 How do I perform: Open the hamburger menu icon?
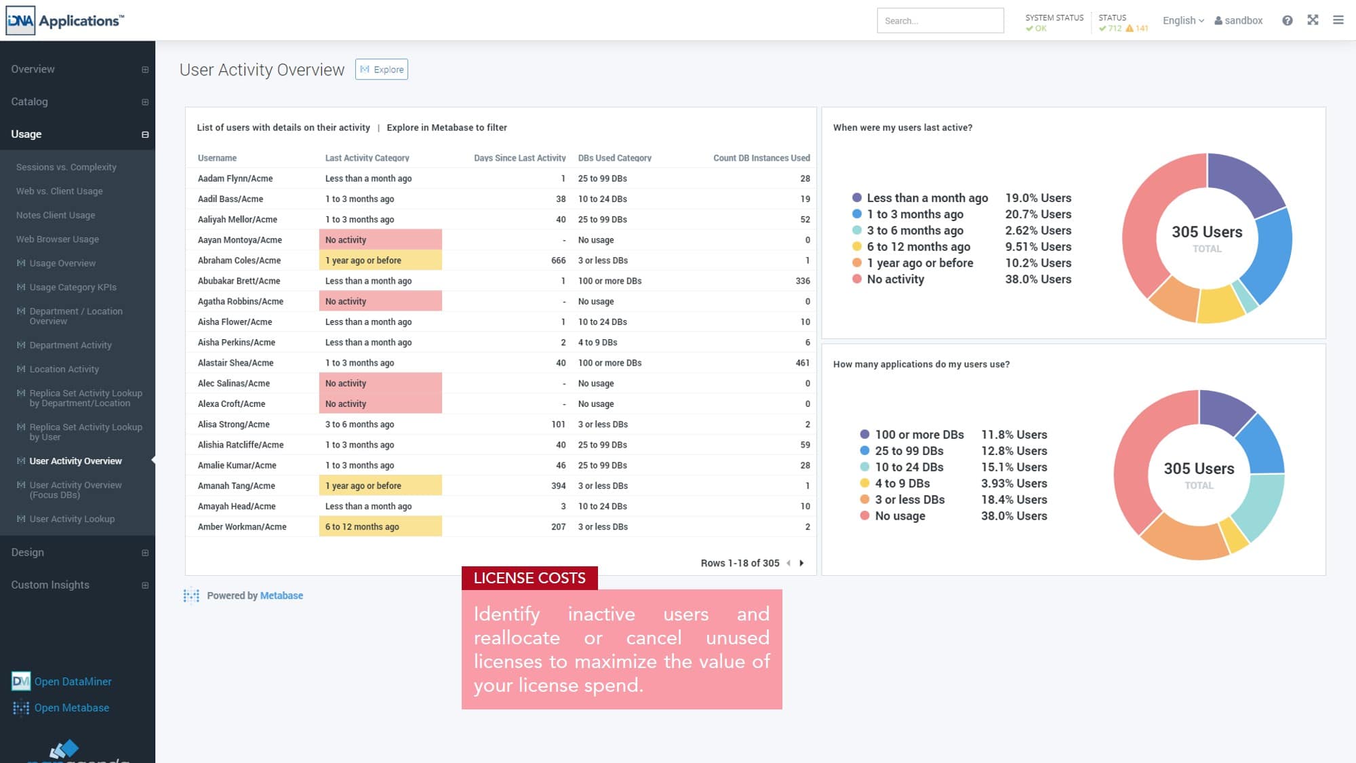(x=1338, y=20)
